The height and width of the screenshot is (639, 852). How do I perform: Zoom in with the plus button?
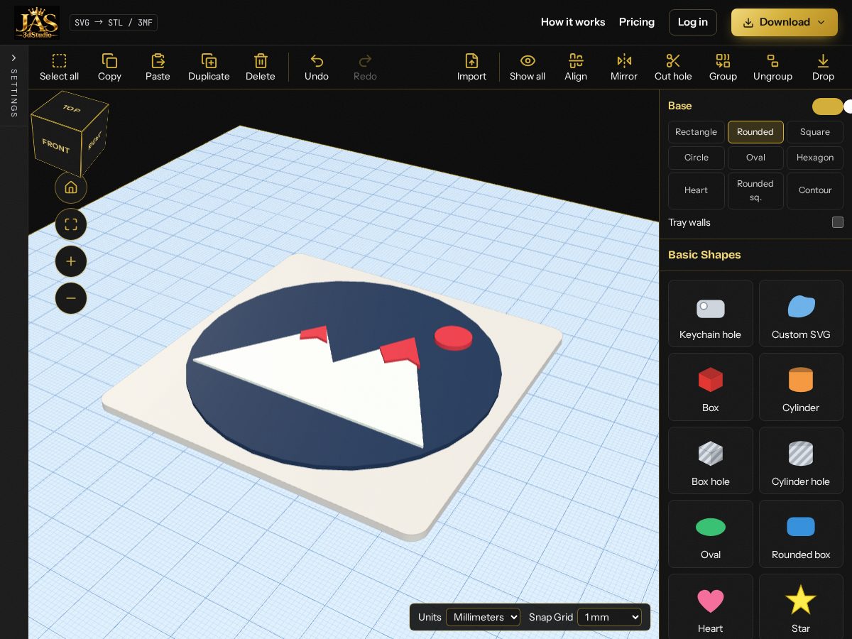(71, 261)
